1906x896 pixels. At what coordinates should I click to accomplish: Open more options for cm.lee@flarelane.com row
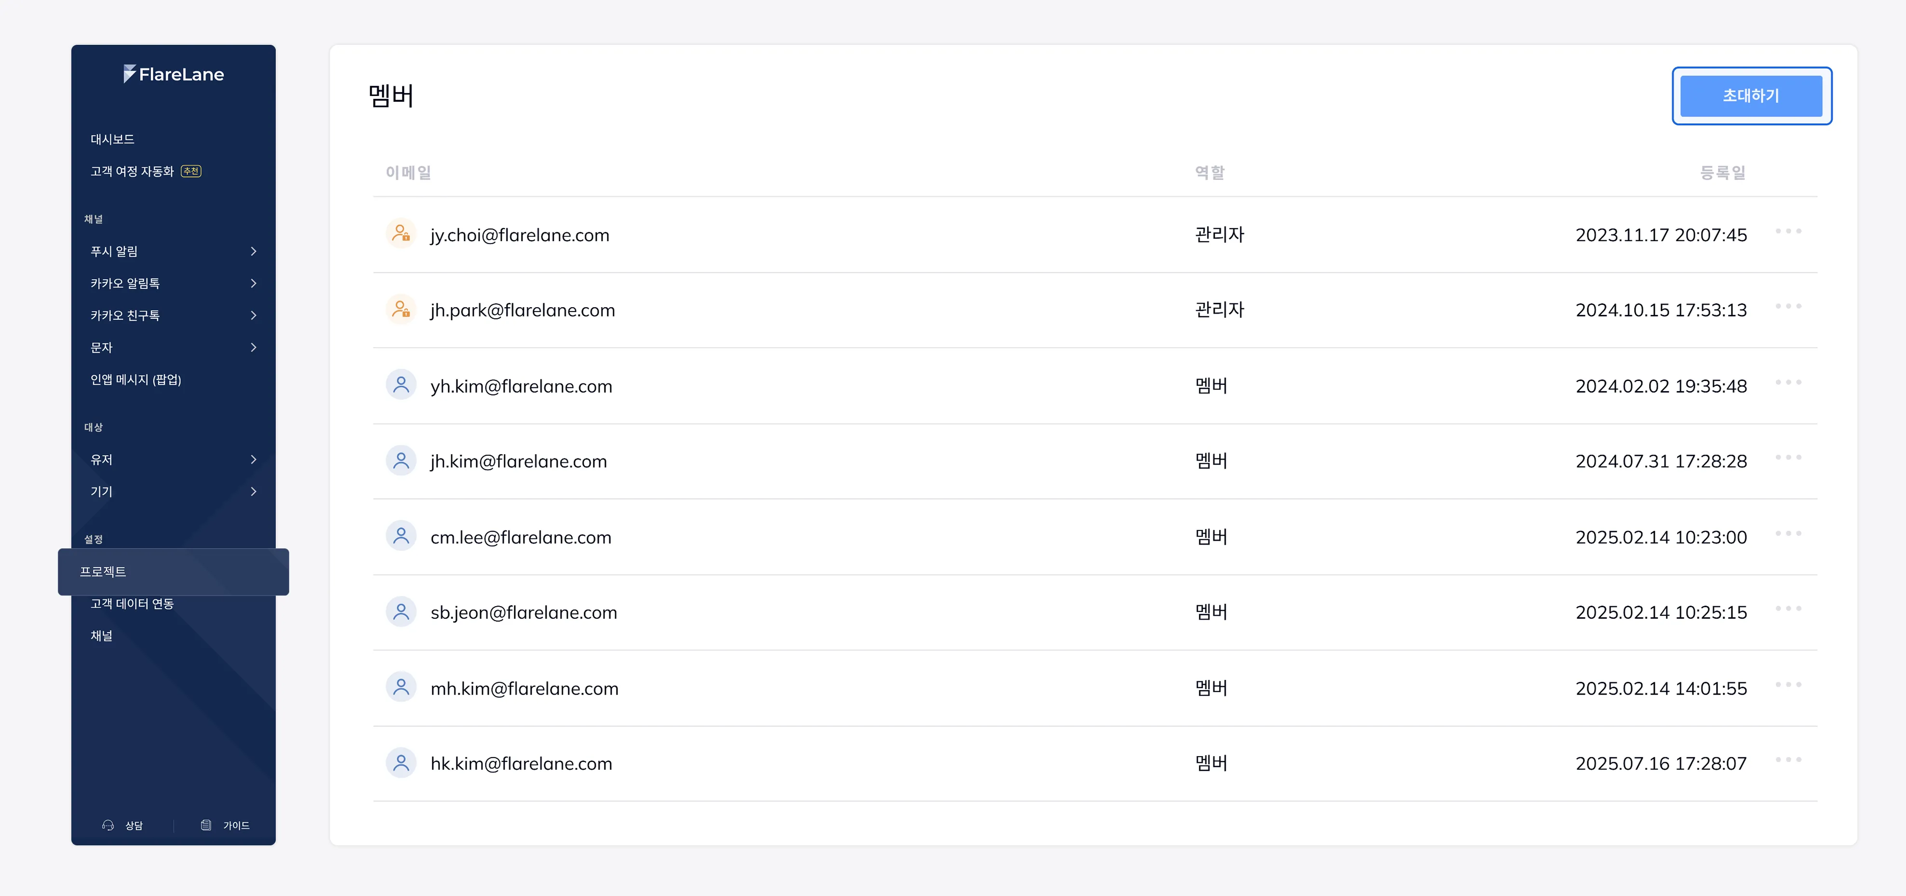click(x=1788, y=533)
